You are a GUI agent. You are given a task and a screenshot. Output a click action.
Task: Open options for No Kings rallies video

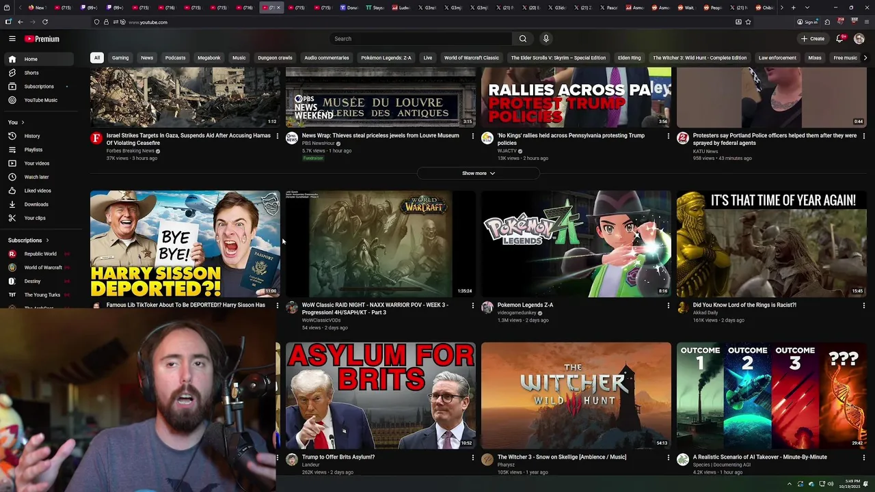click(x=668, y=136)
